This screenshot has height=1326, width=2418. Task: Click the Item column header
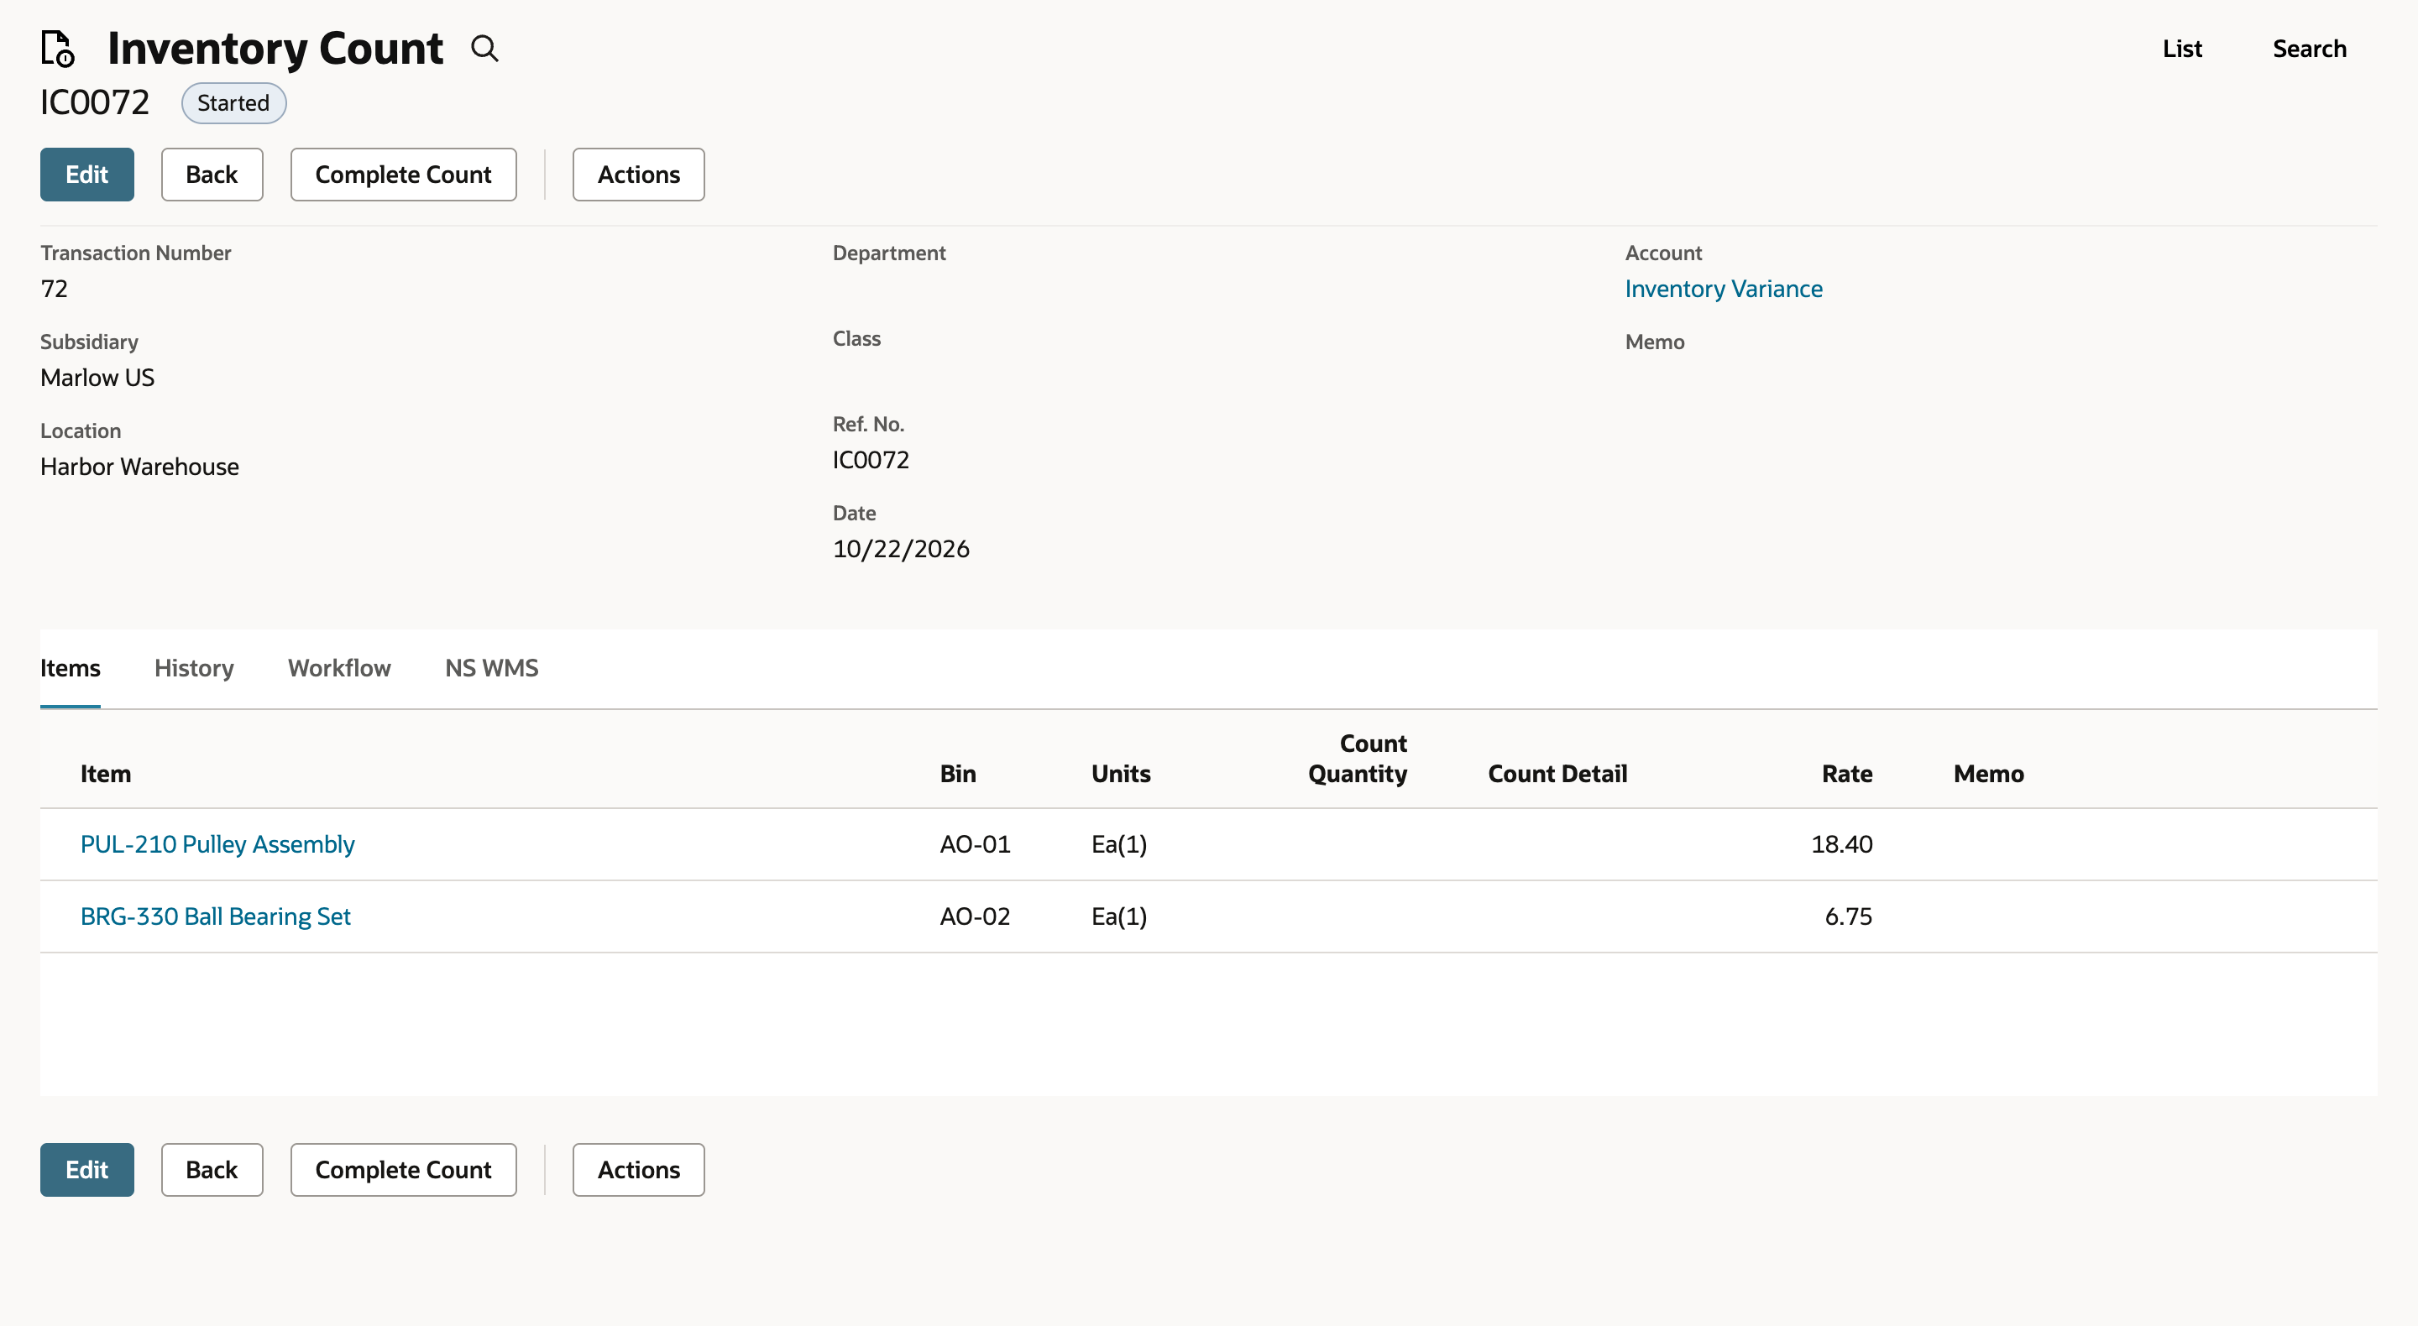tap(105, 775)
